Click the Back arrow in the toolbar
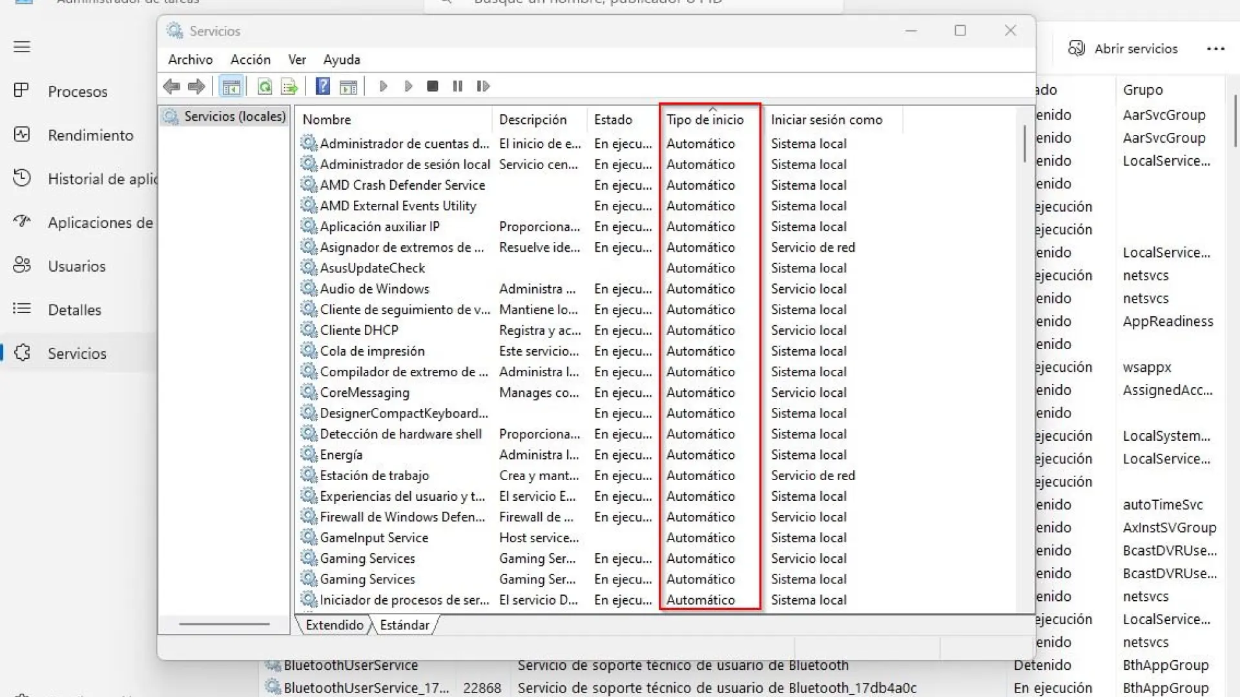The width and height of the screenshot is (1240, 697). (172, 86)
